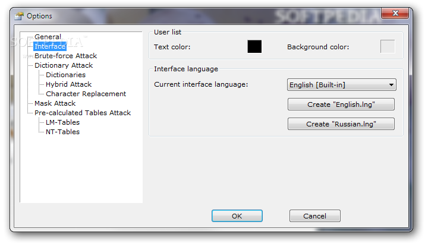Screen dimensions: 425x244
Task: Open Character Replacement options
Action: tap(86, 94)
